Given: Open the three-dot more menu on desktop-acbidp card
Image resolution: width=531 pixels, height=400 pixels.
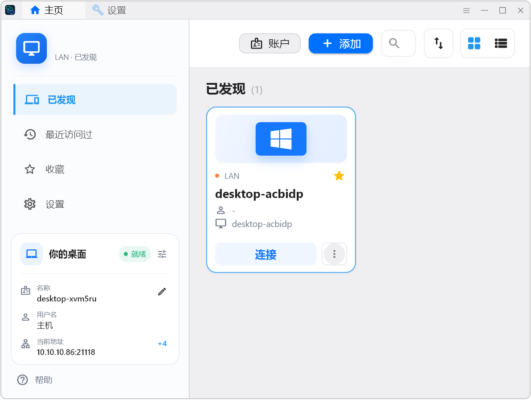Looking at the screenshot, I should tap(334, 254).
